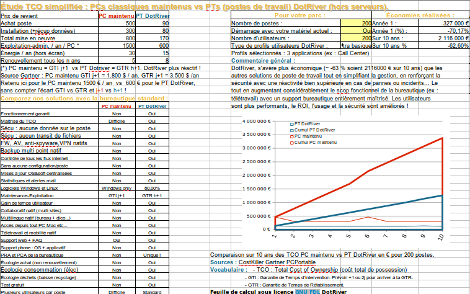The width and height of the screenshot is (470, 294).
Task: Click the 'PC maintenu' chart legend entry
Action: 306,136
